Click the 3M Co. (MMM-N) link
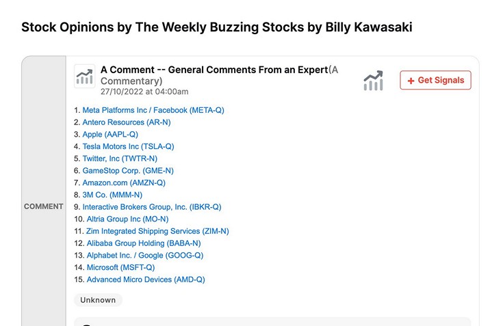 (x=112, y=195)
